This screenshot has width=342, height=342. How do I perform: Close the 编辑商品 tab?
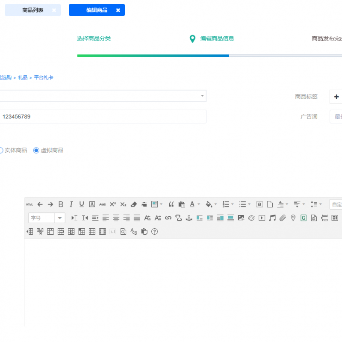pos(118,10)
